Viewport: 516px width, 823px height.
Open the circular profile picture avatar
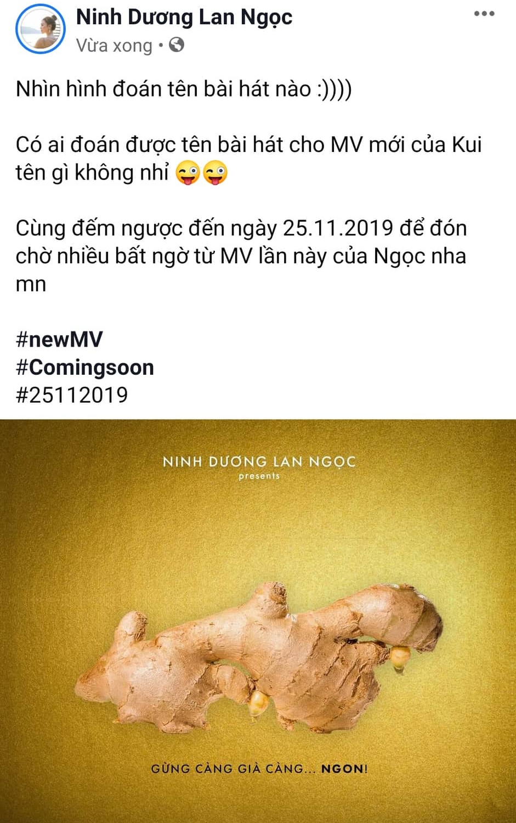[x=41, y=29]
